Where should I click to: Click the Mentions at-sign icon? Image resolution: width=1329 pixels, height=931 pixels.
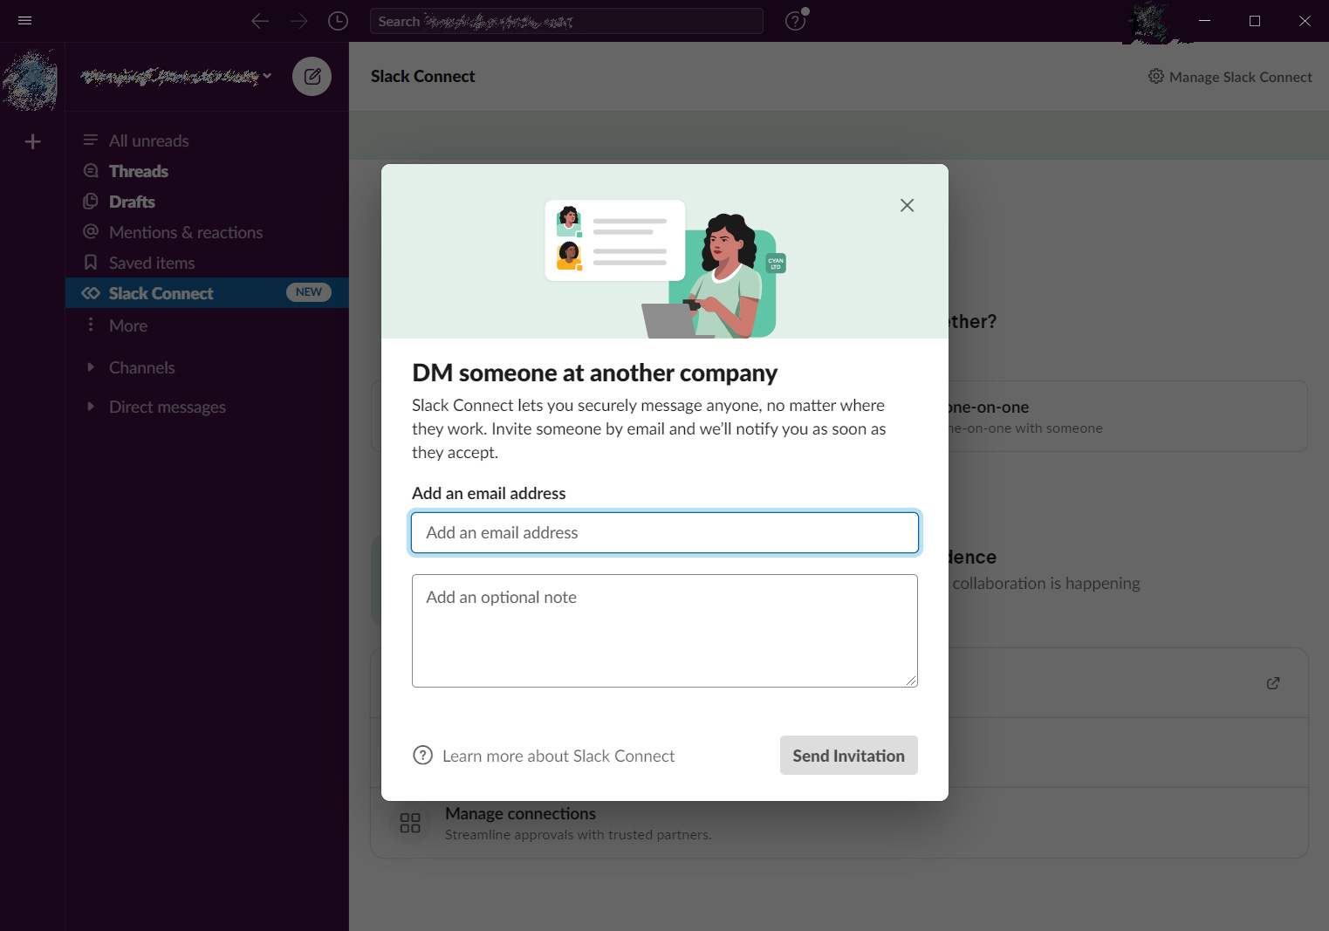tap(91, 231)
